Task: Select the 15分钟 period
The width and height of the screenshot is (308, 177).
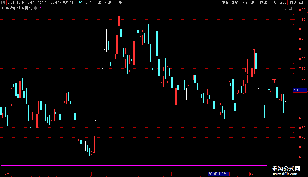Action: pos(43,2)
